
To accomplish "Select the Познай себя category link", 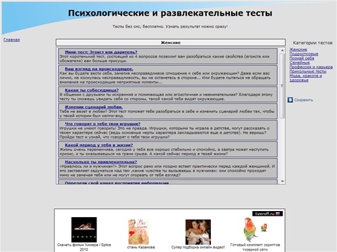I will coord(302,58).
